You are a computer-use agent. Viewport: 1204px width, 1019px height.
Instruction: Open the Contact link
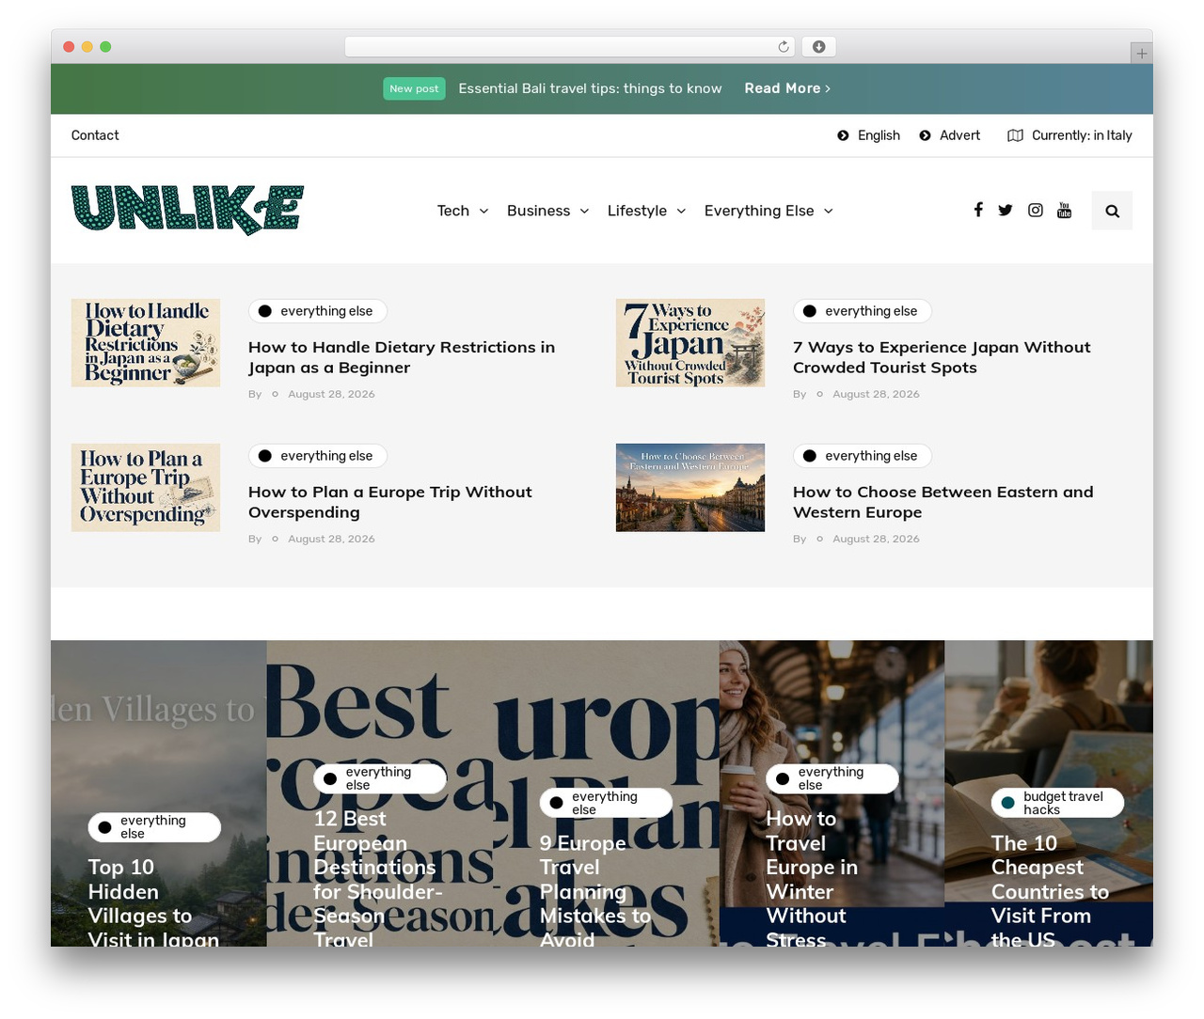coord(95,135)
